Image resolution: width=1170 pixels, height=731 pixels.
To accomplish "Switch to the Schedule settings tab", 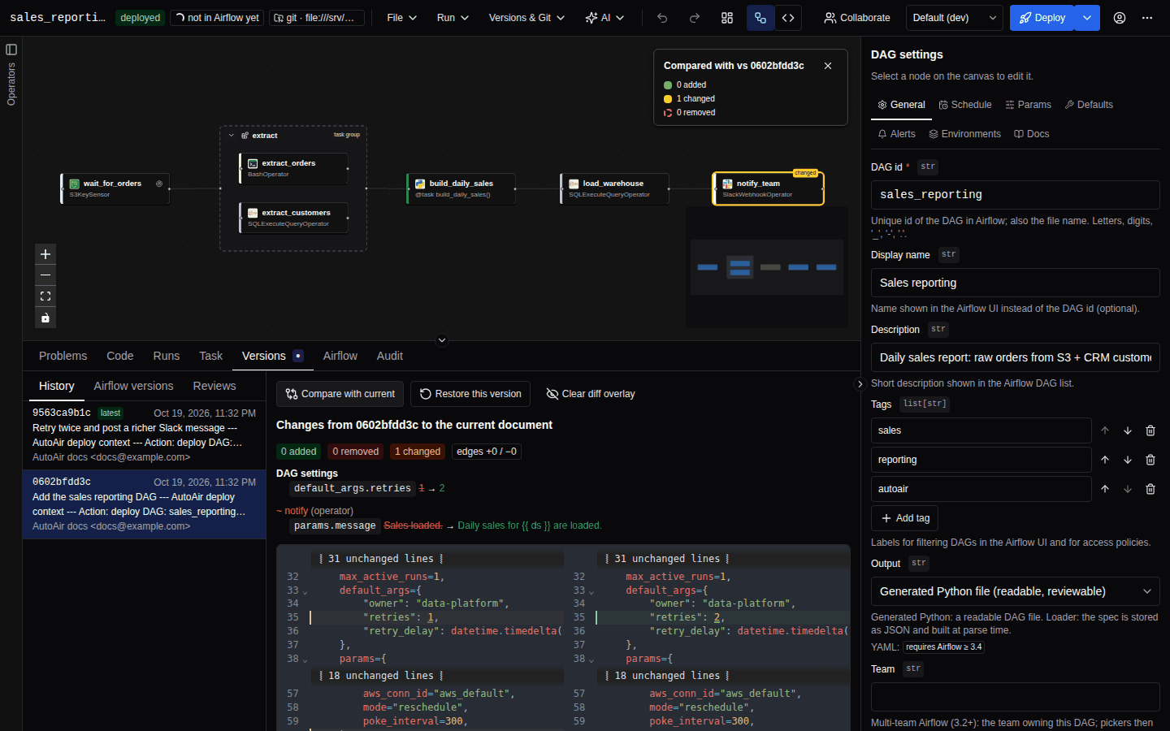I will point(965,105).
